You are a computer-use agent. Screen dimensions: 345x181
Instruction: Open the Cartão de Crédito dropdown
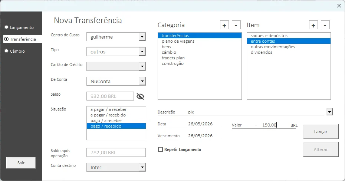[x=142, y=66]
